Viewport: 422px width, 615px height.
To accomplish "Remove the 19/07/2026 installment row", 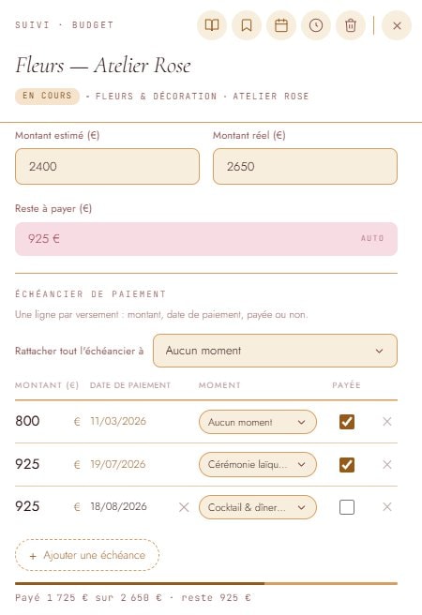I will (387, 464).
